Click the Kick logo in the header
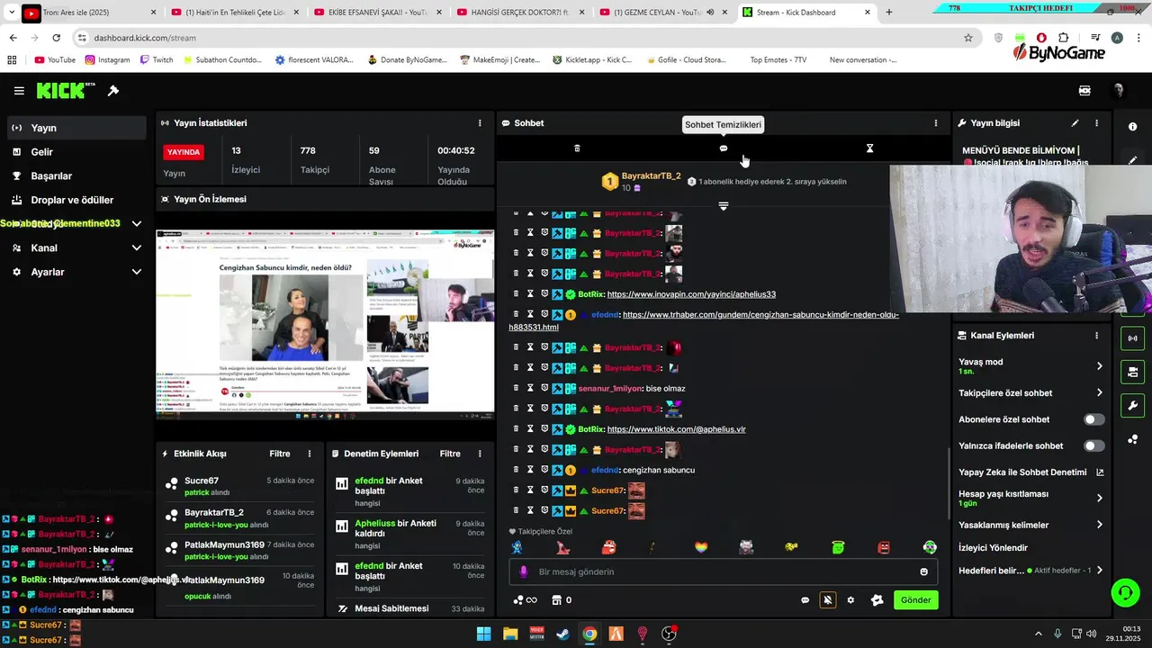1152x648 pixels. click(x=65, y=91)
